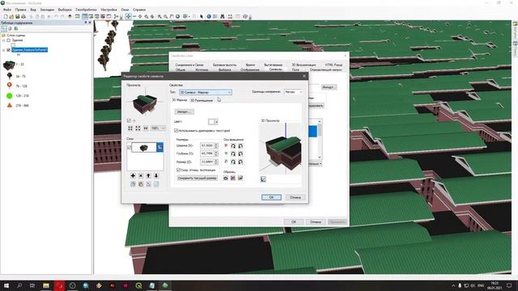Open the Windows Start menu
Screen dimensions: 518x291
point(6,285)
